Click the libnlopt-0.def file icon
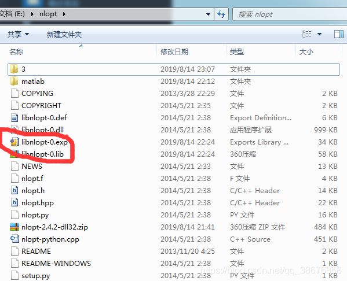347x281 pixels. pyautogui.click(x=14, y=118)
